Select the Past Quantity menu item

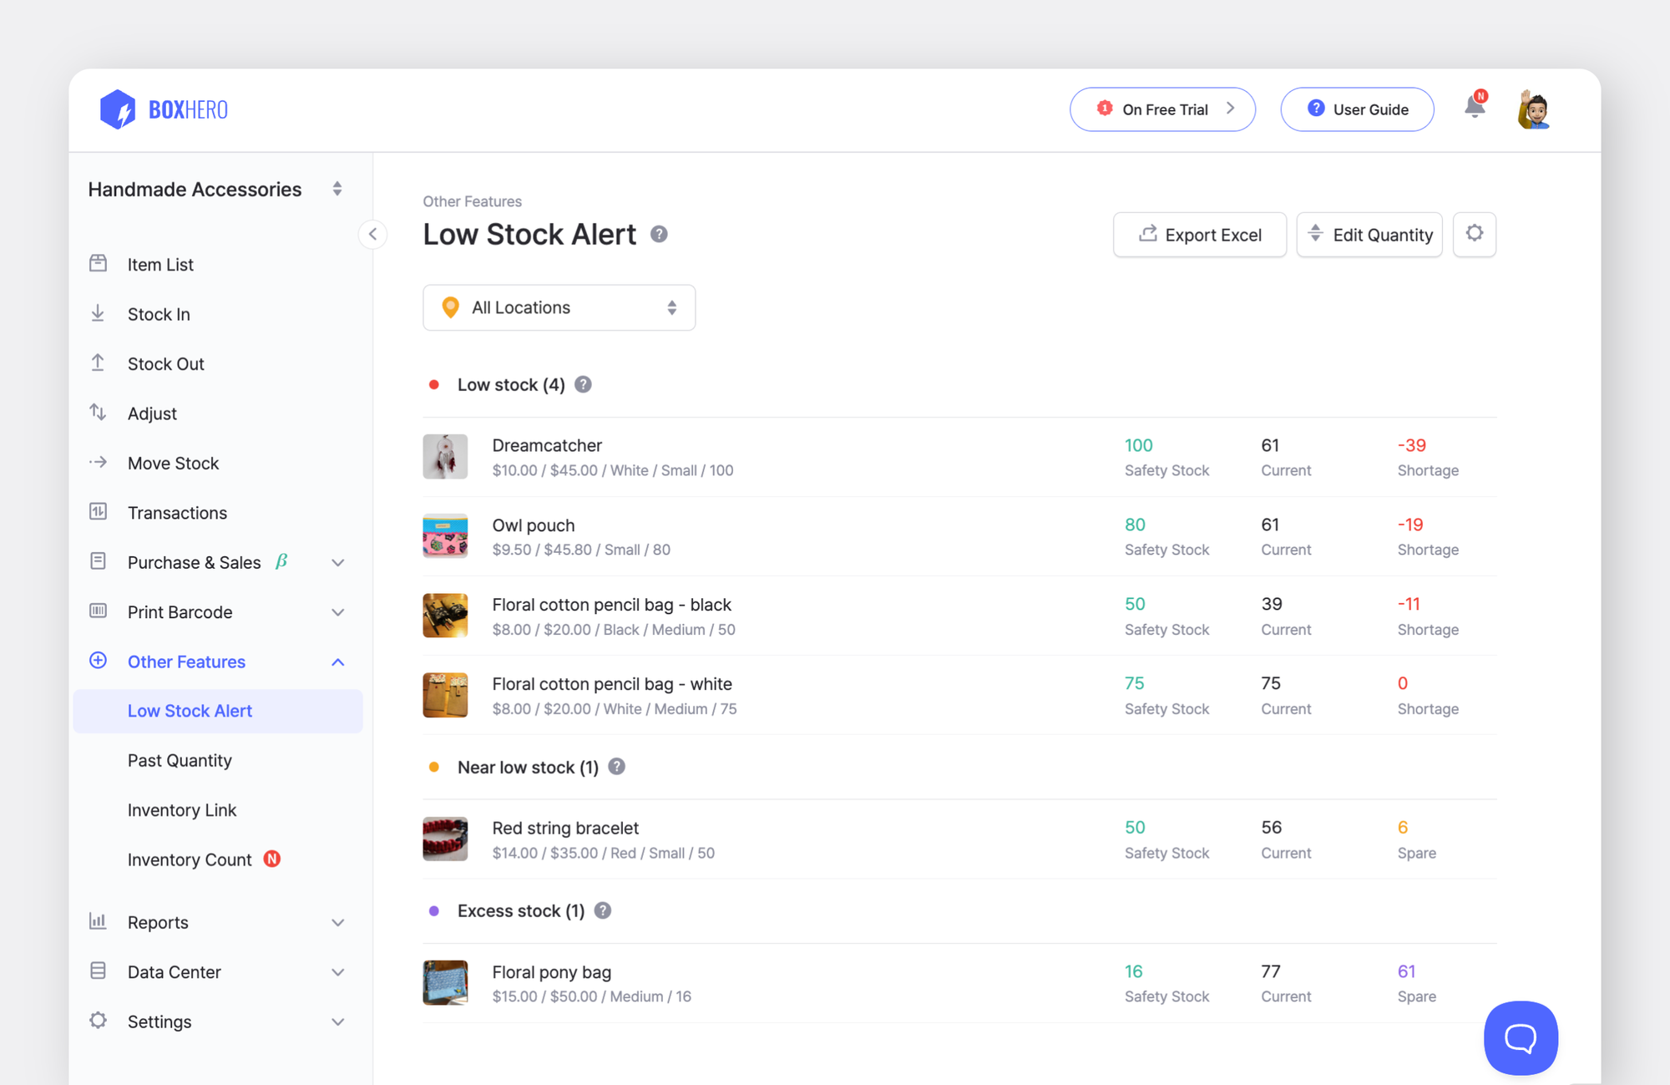(x=180, y=760)
